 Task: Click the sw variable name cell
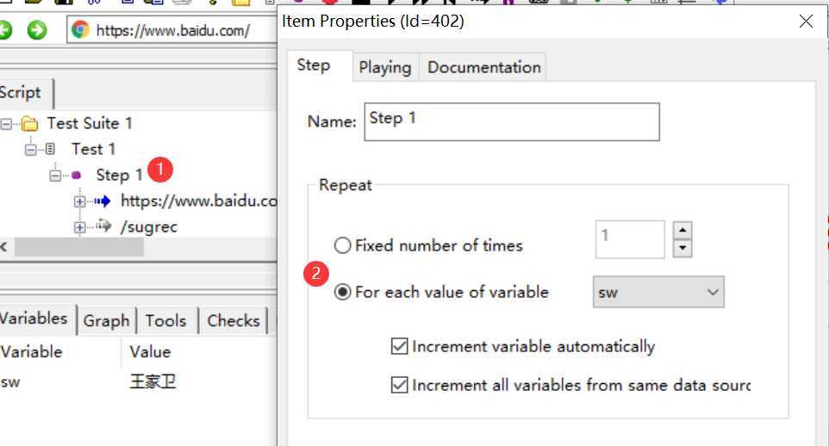pyautogui.click(x=10, y=382)
